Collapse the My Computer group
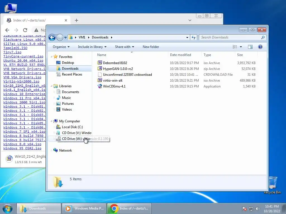The width and height of the screenshot is (286, 214). (51, 121)
